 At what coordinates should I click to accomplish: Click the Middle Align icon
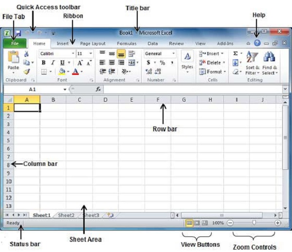tap(112, 54)
